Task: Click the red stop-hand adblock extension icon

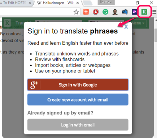Action: [x=96, y=12]
